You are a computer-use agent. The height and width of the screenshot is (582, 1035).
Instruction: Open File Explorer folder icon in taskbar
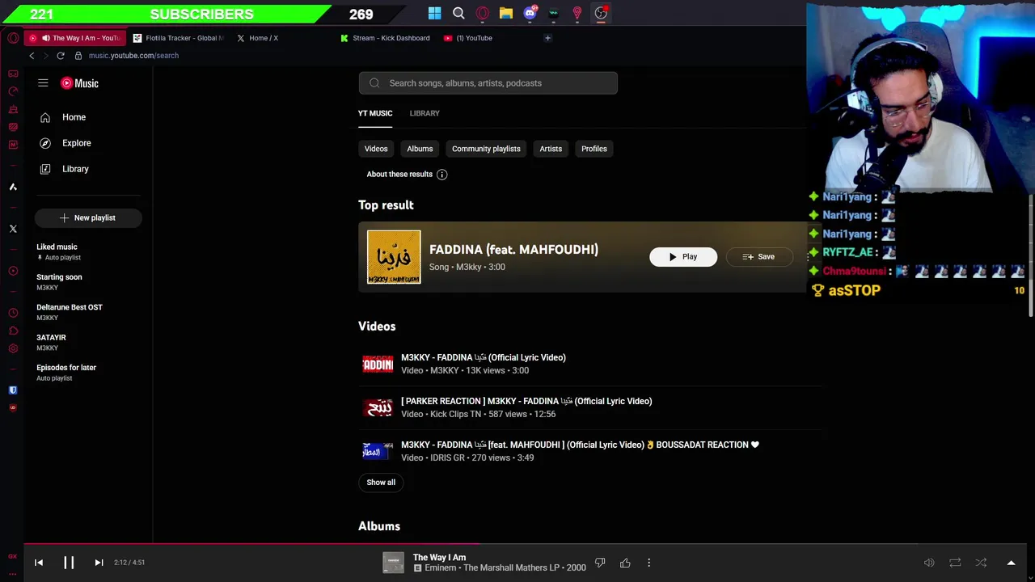(505, 13)
